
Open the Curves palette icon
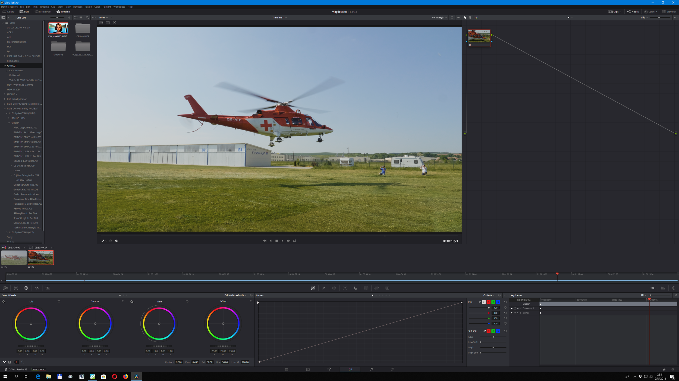click(313, 288)
